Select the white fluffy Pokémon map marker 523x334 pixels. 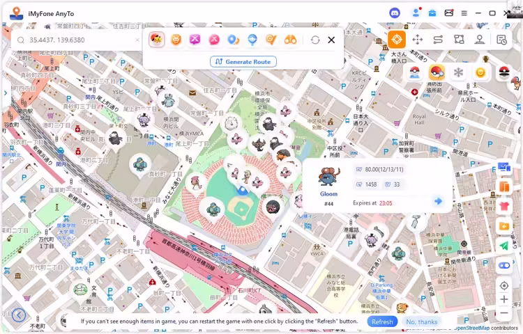point(231,123)
